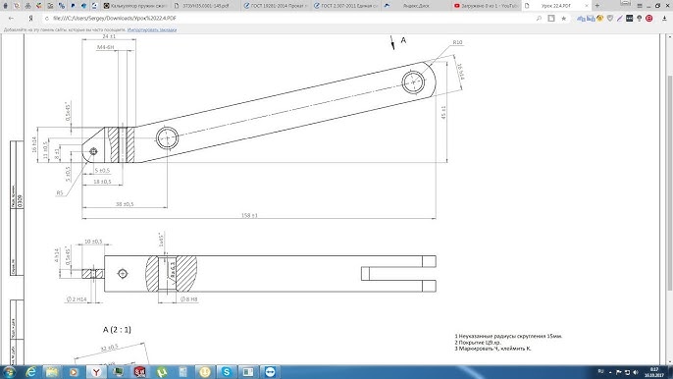Switch to the ГОСТ 2.307-2011 tab
673x379 pixels.
click(x=345, y=6)
